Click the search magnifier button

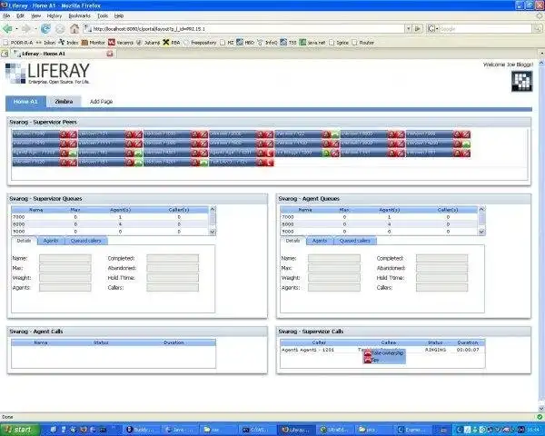[x=537, y=29]
